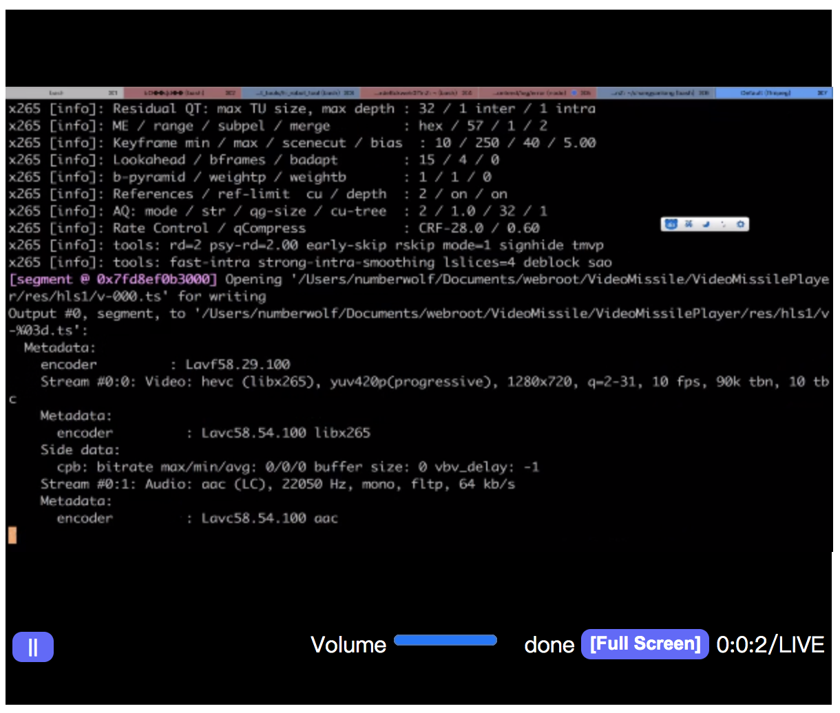The image size is (840, 713).
Task: Click the magenta segment address log text
Action: (x=113, y=279)
